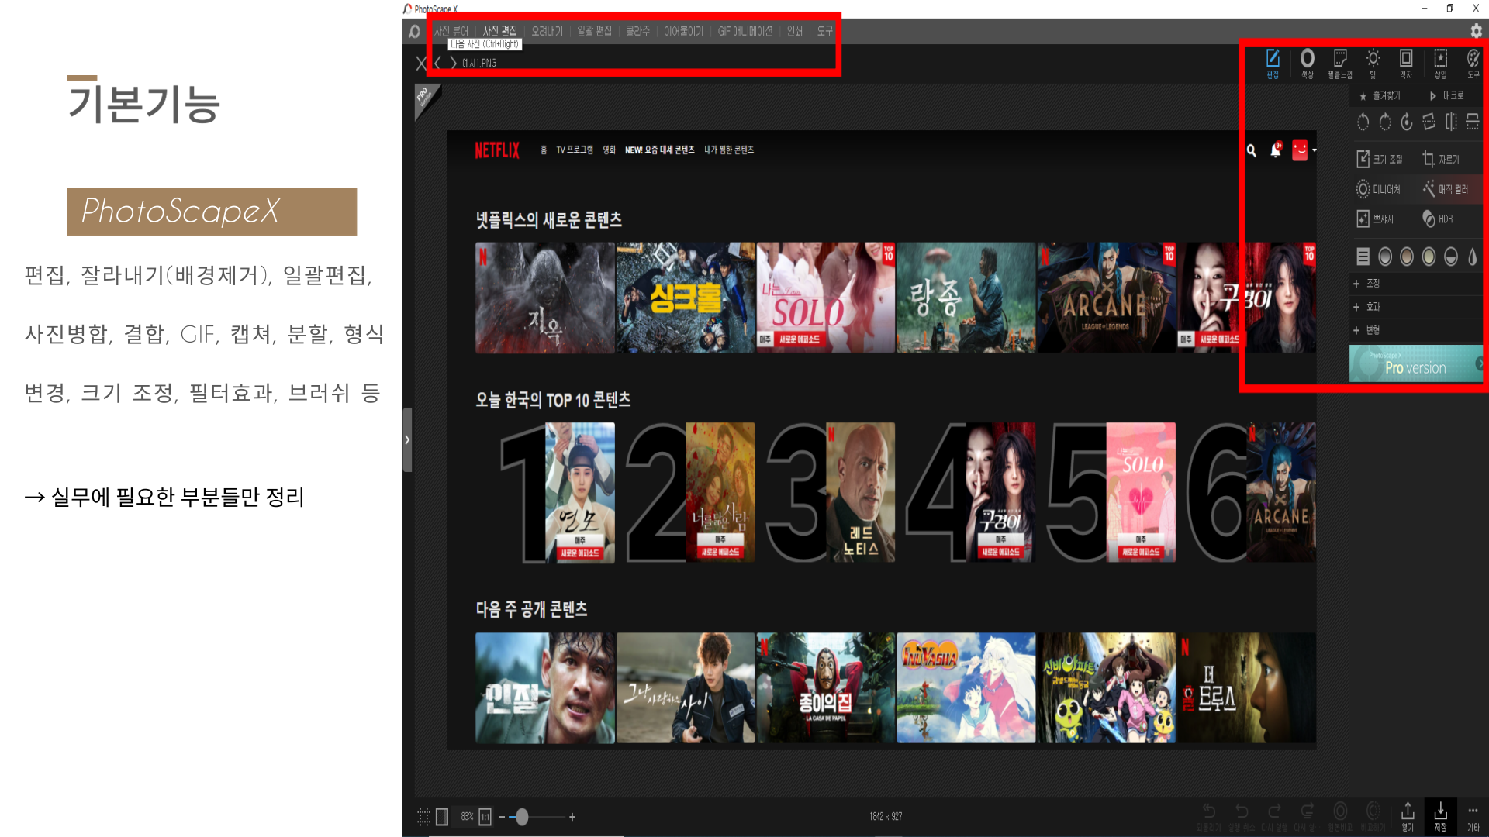Zoom in with plus button
The width and height of the screenshot is (1489, 837).
pyautogui.click(x=572, y=817)
